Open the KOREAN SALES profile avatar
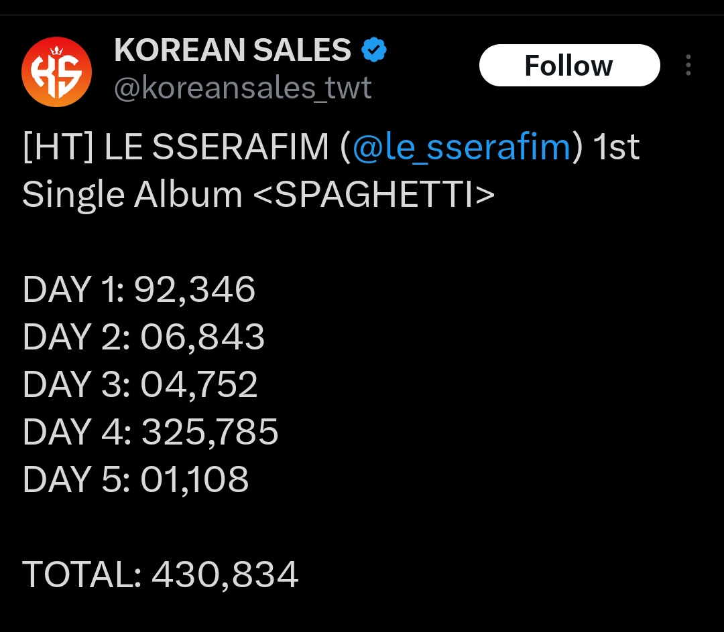724x632 pixels. click(56, 71)
